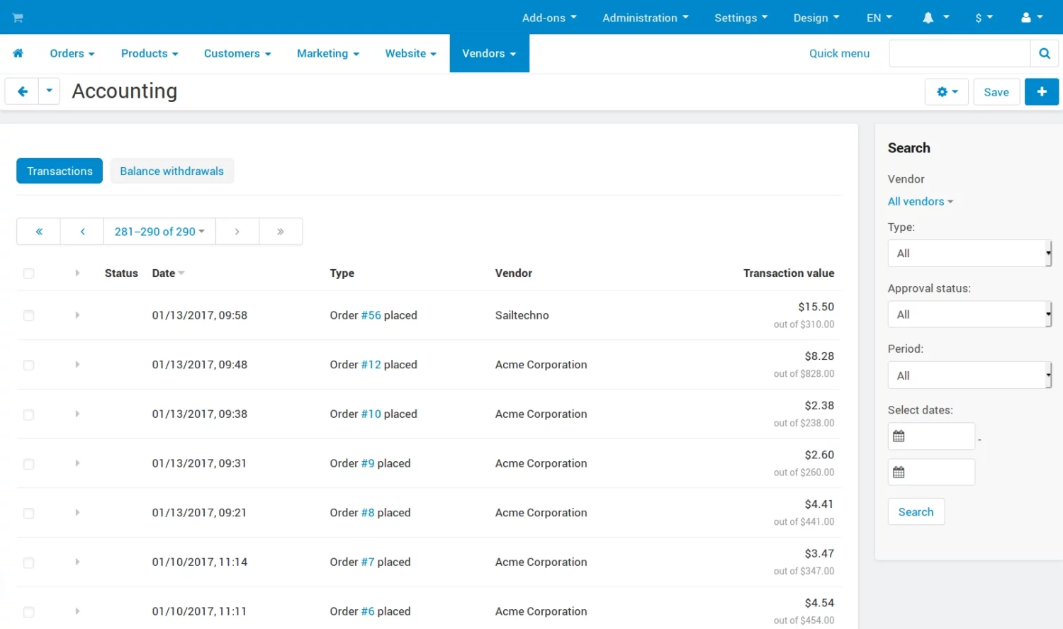Switch to the Transactions tab

click(x=60, y=171)
